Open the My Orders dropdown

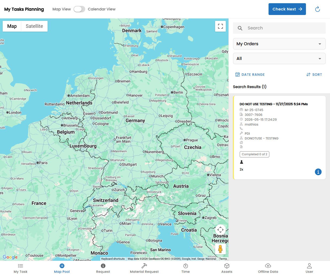point(279,44)
